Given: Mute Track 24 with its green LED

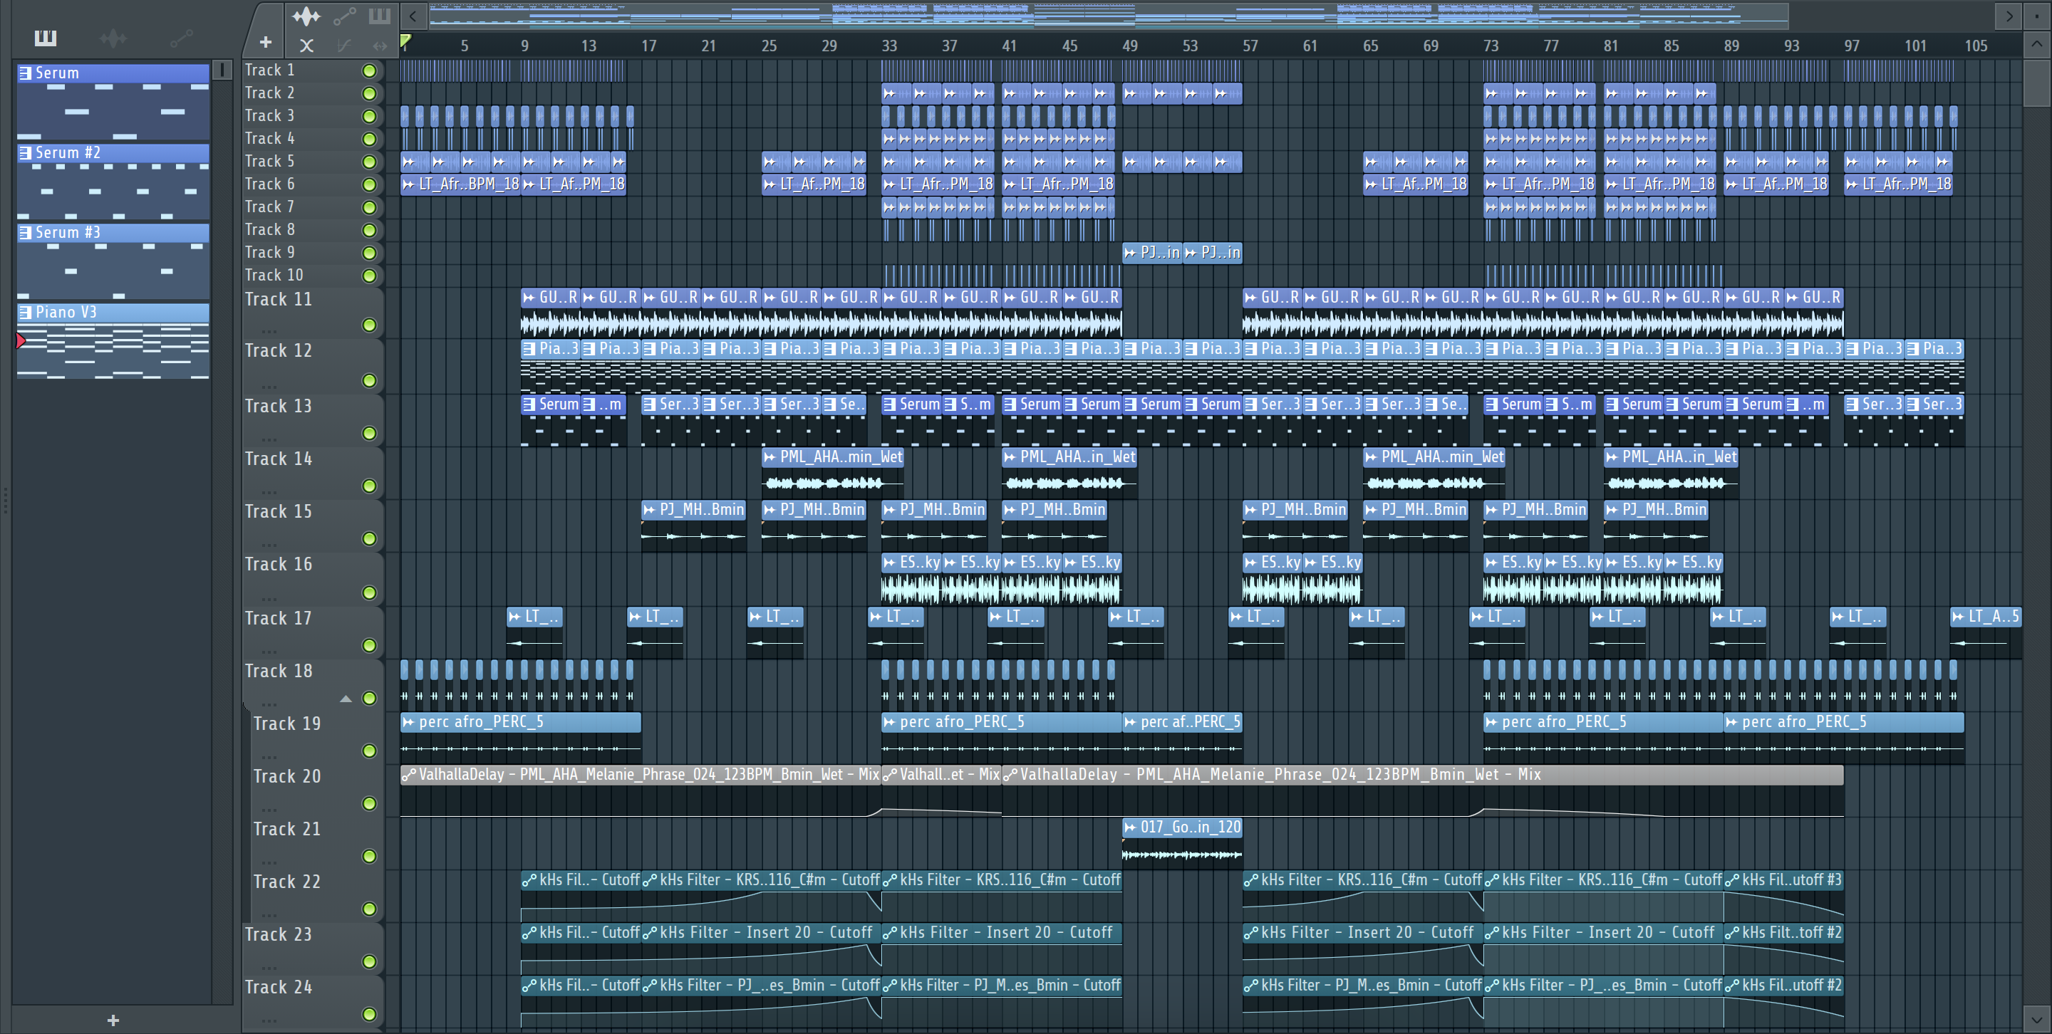Looking at the screenshot, I should tap(369, 1014).
